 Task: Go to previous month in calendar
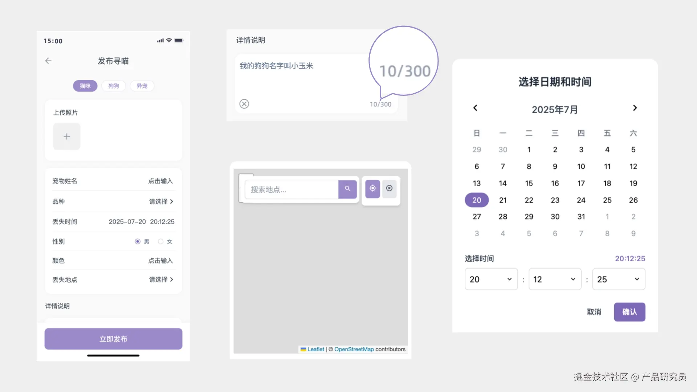coord(475,108)
